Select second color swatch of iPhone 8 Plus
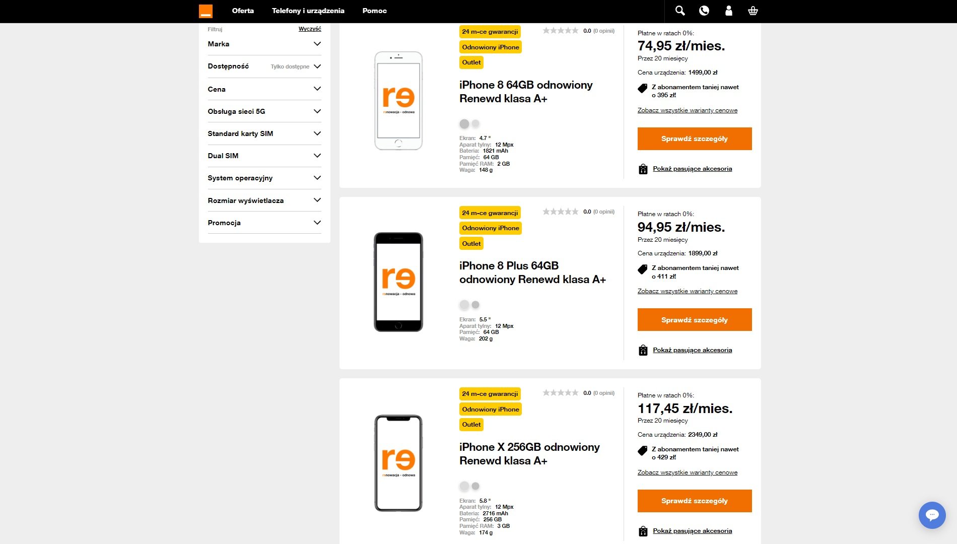This screenshot has height=544, width=957. [x=475, y=304]
